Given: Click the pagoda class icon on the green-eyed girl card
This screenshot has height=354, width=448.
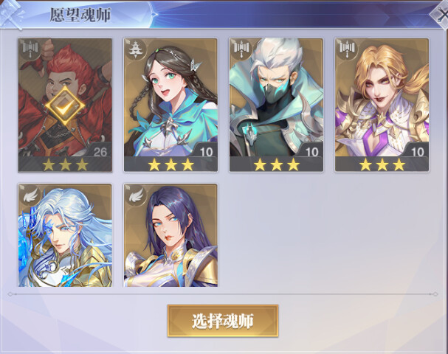Looking at the screenshot, I should point(134,49).
